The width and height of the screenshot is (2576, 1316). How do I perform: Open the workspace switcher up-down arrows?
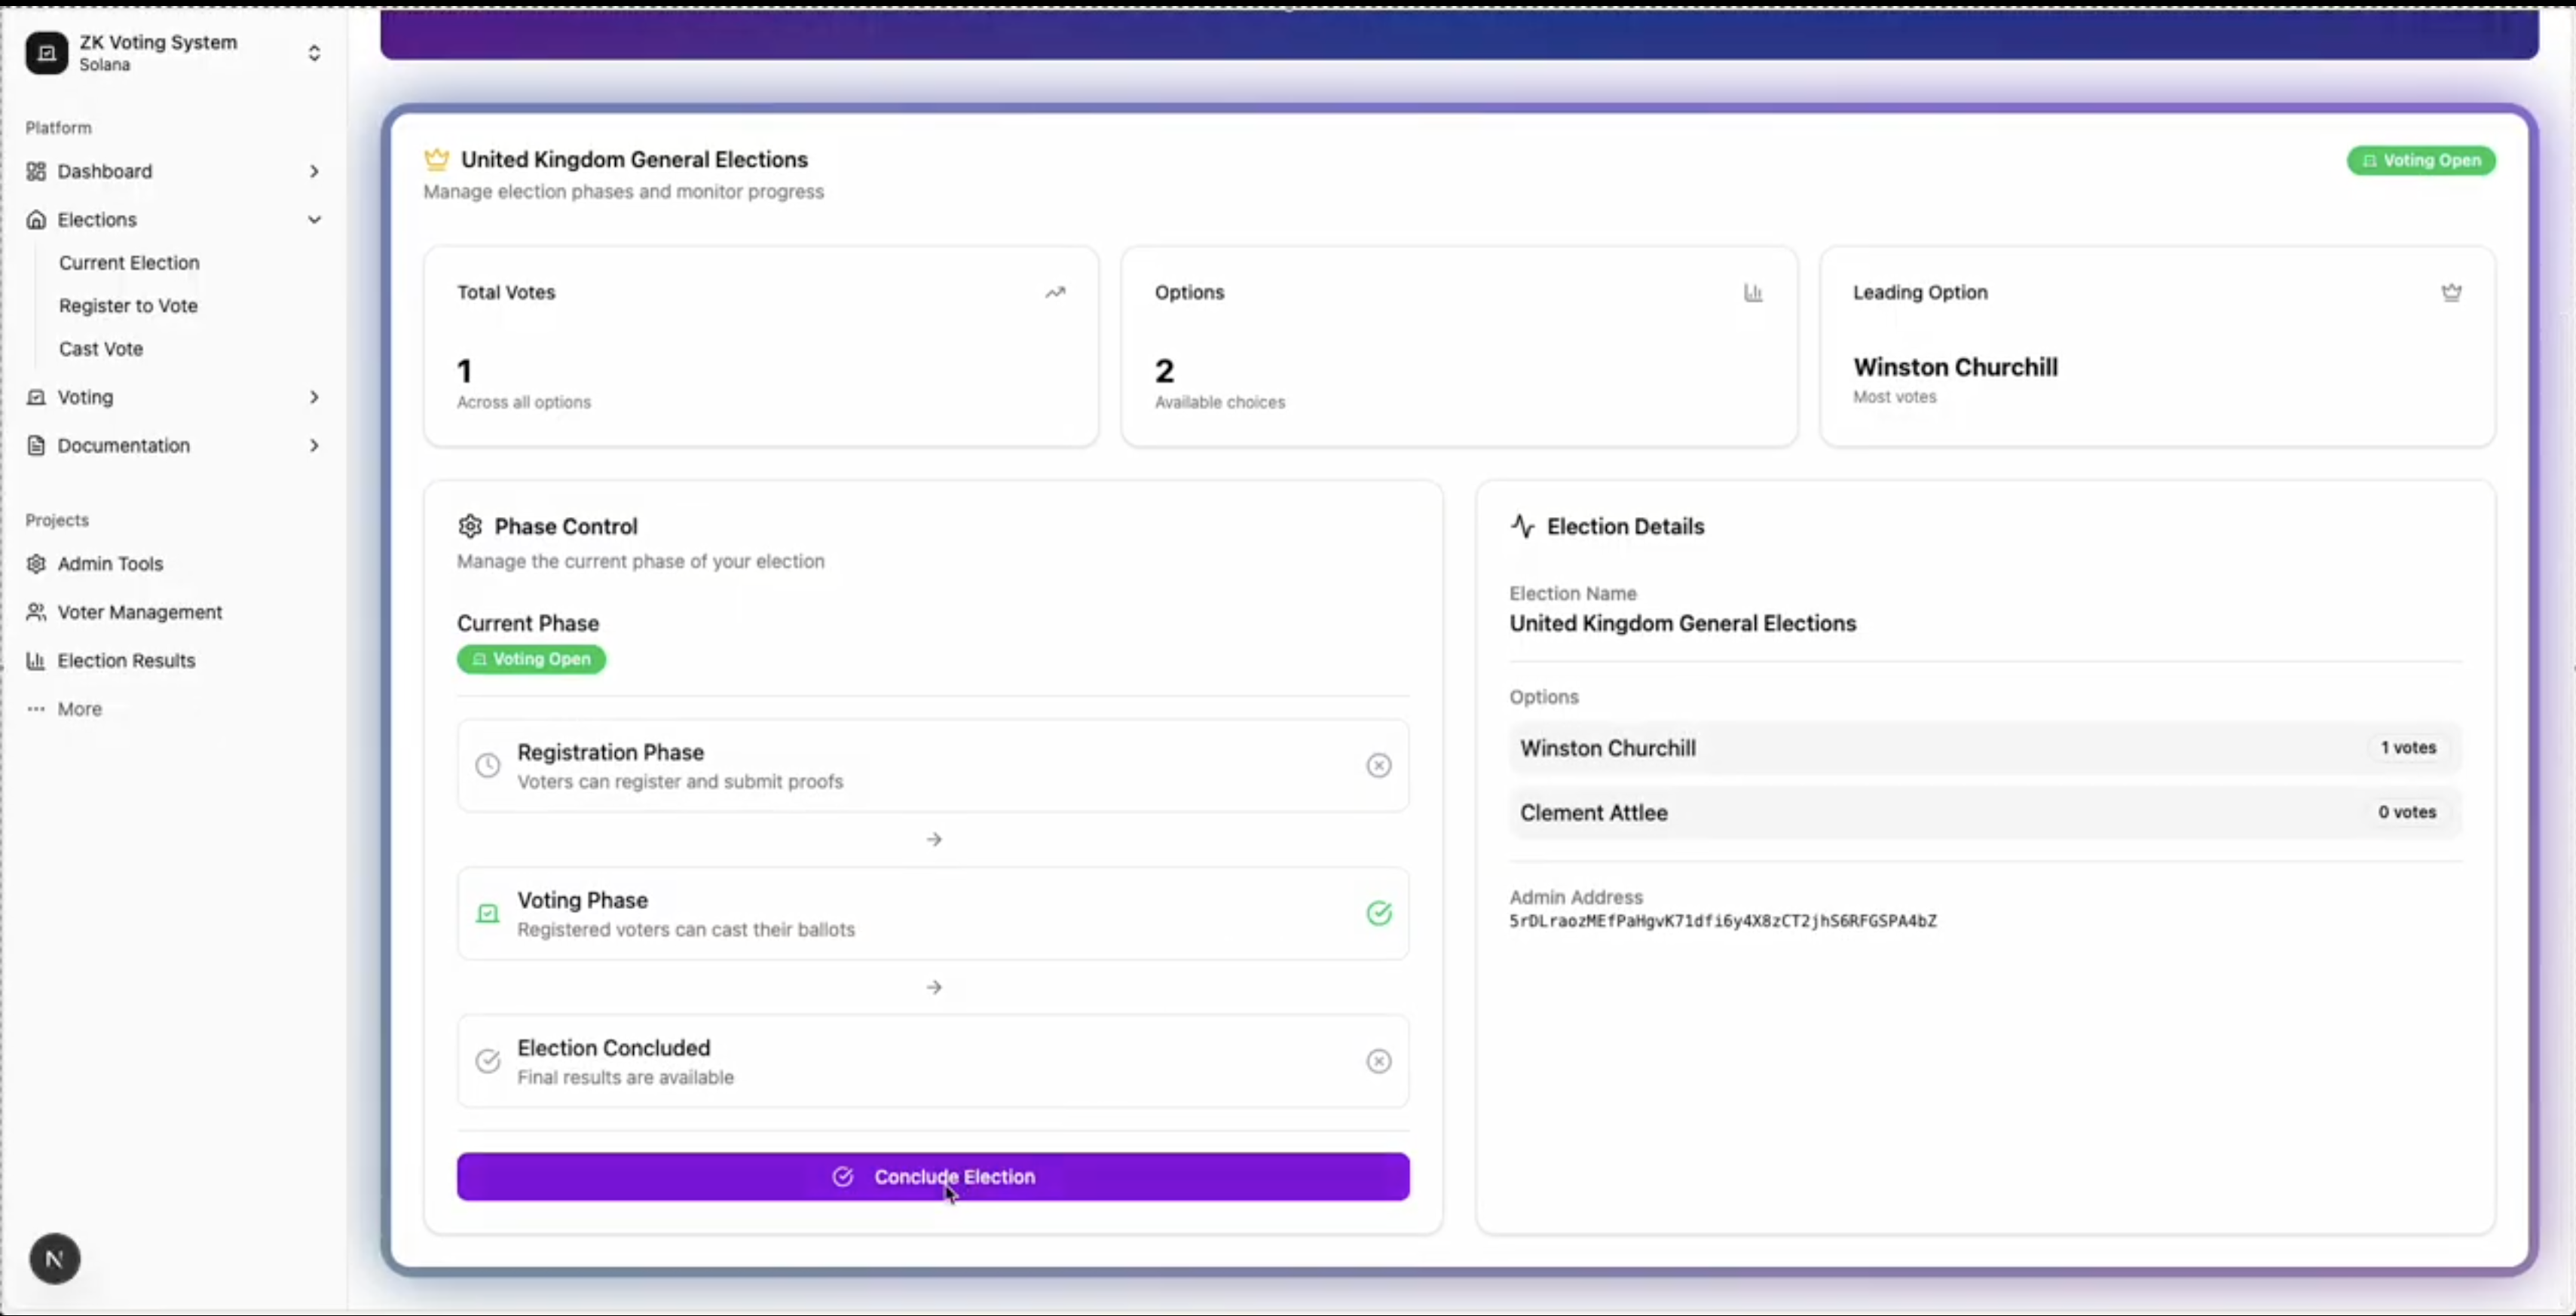coord(314,53)
